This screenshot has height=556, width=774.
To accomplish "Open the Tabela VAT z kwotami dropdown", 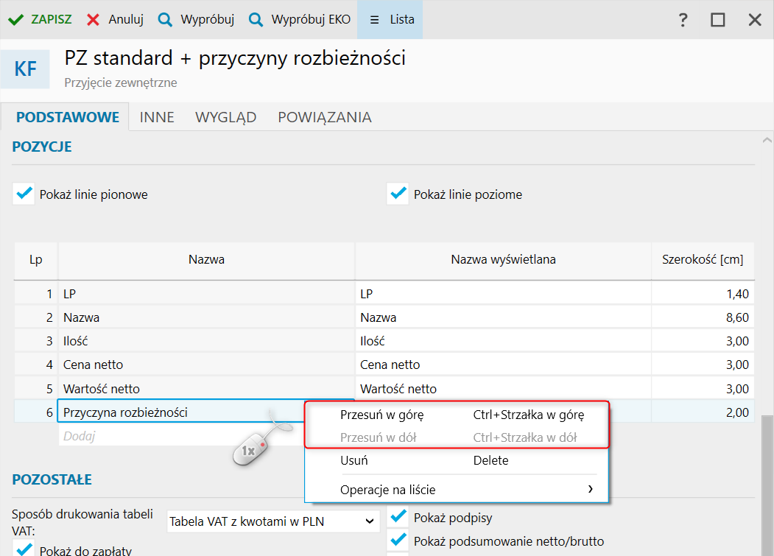I will click(273, 521).
